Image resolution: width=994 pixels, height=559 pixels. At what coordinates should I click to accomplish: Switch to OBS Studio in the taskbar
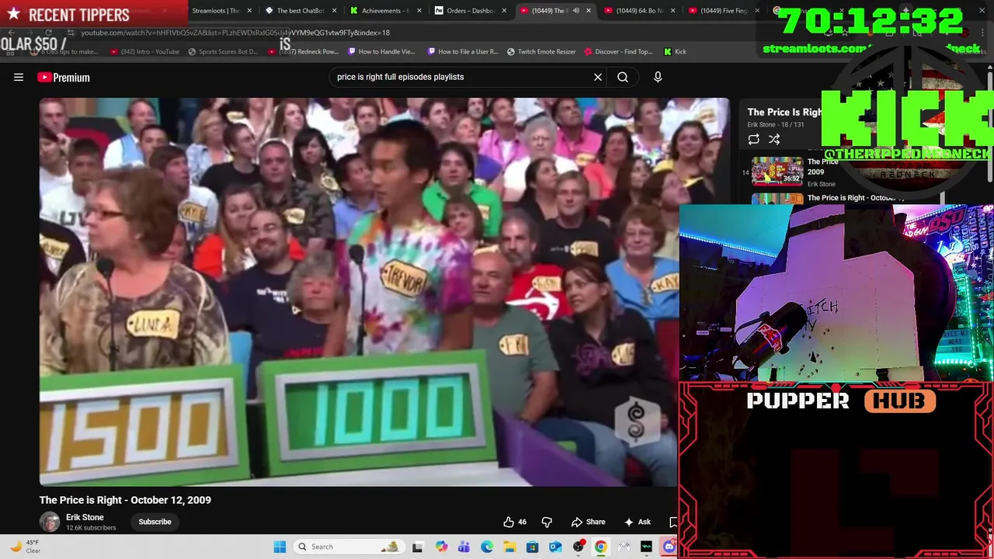click(x=579, y=547)
